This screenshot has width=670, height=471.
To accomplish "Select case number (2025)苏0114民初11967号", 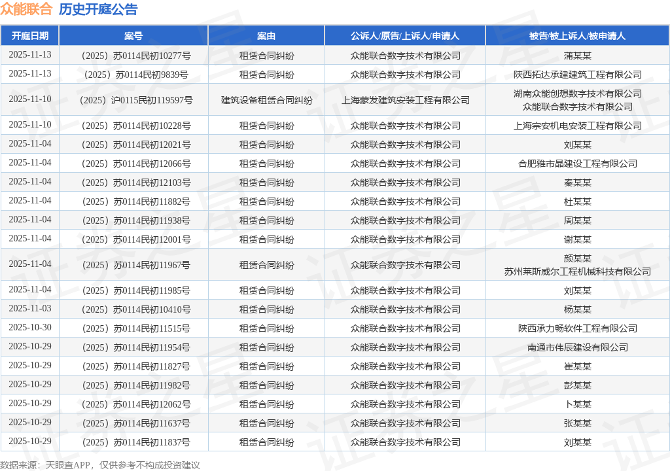I will 136,265.
